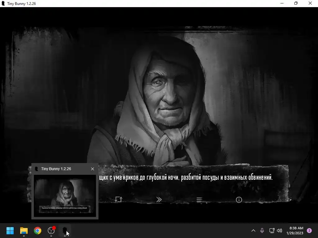
Task: Click the Tiny Bunny icon in title bar
Action: click(3, 3)
